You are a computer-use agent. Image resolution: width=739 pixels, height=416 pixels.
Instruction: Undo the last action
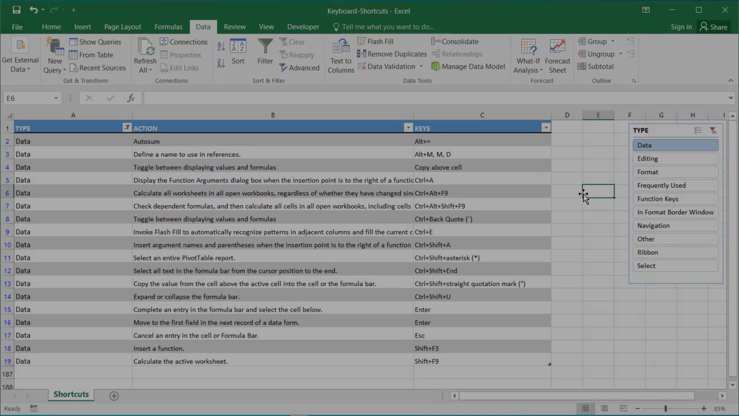coord(33,10)
